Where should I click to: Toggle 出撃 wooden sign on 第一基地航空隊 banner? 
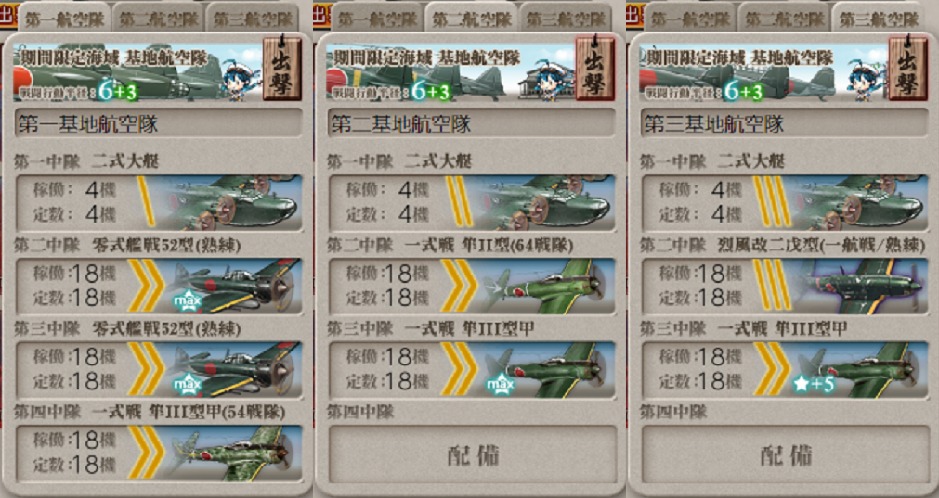282,68
